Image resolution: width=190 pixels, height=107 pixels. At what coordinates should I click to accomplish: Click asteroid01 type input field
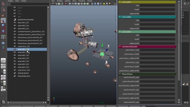click(157, 5)
